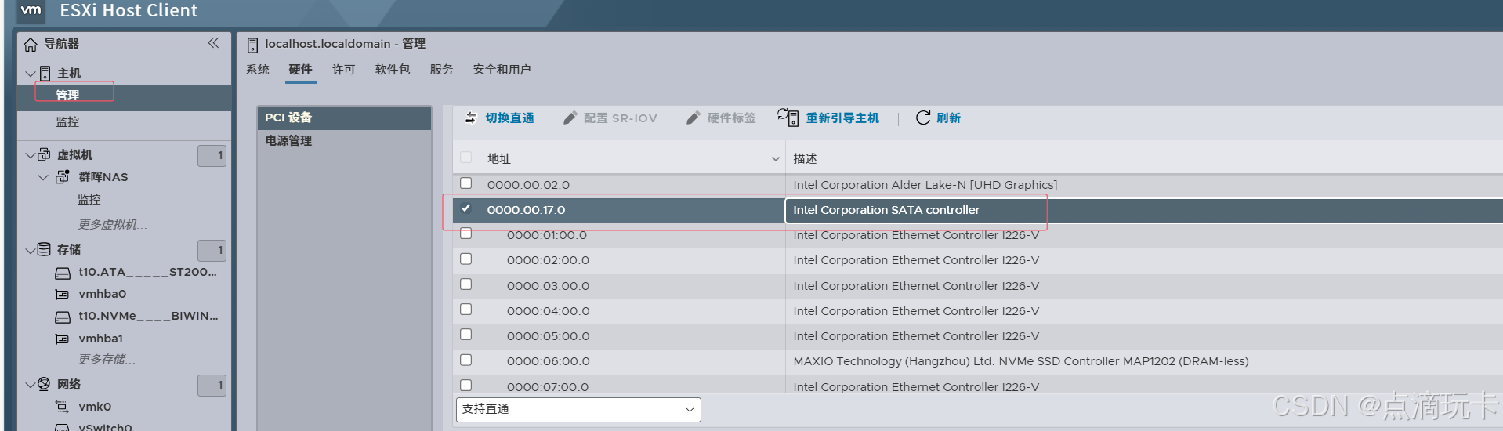The height and width of the screenshot is (431, 1503).
Task: Switch to the 服务 tab
Action: 441,70
